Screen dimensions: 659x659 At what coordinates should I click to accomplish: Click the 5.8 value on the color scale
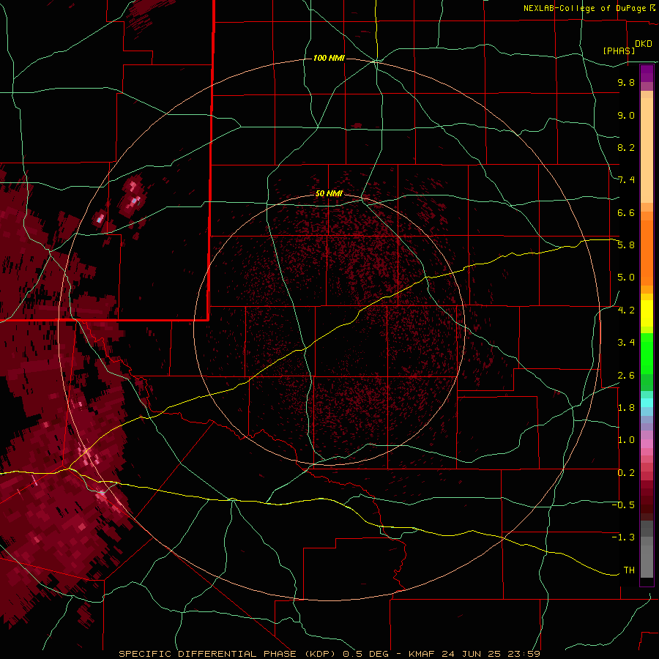pyautogui.click(x=626, y=245)
